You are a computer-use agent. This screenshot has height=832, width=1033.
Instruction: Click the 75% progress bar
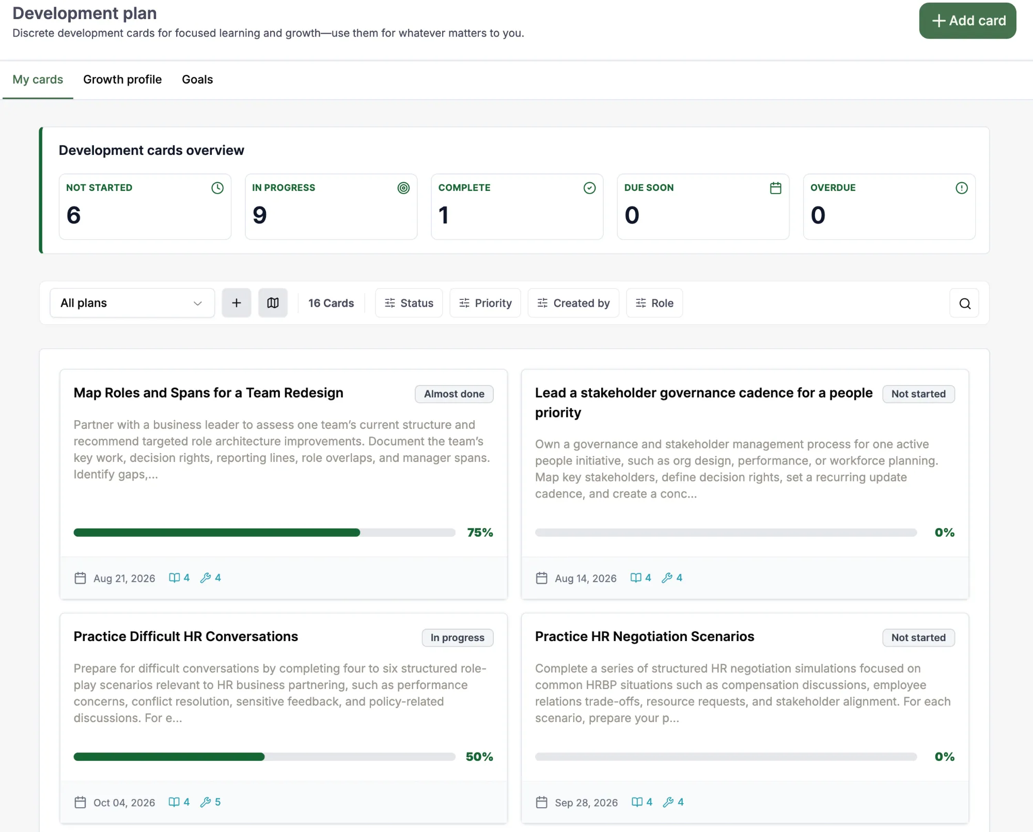(264, 533)
